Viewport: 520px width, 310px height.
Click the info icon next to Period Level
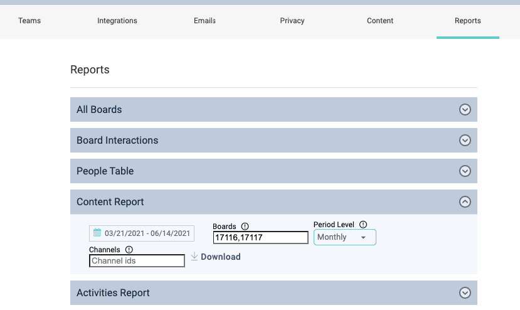point(363,225)
